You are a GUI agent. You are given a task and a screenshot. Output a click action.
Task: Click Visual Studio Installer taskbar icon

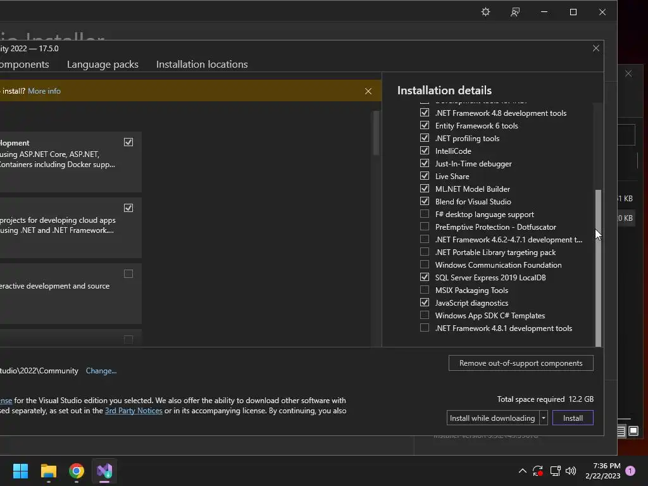pos(104,471)
